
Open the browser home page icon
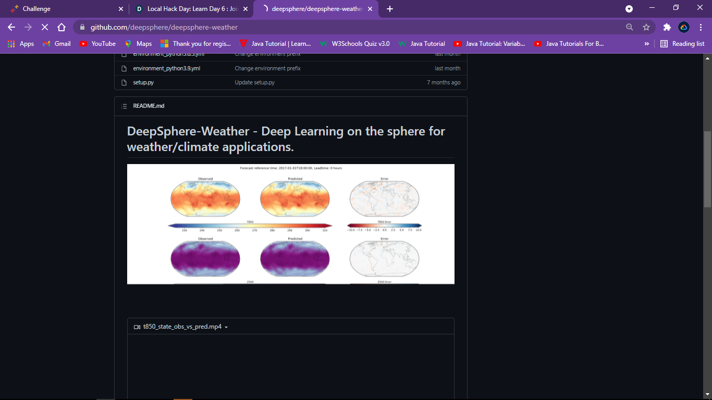point(62,27)
